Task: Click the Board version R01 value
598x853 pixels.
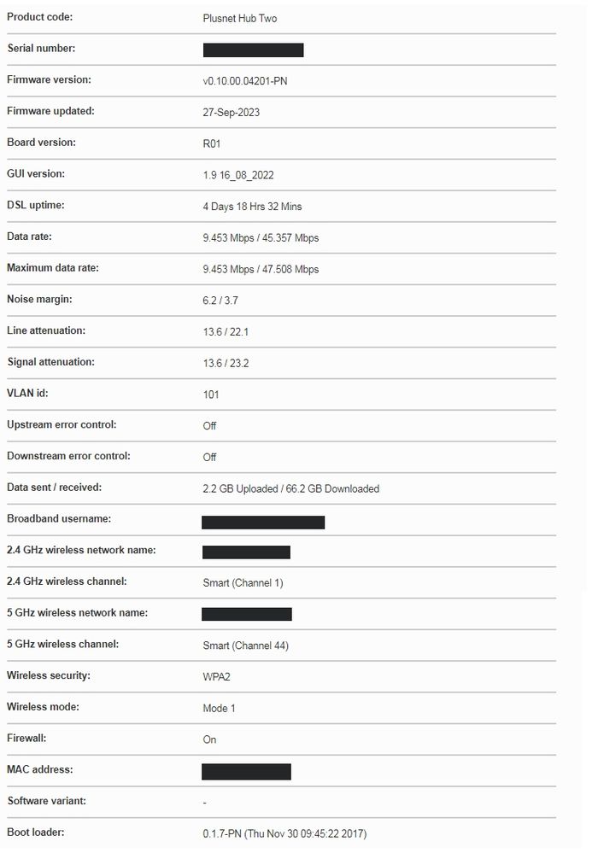Action: 211,143
